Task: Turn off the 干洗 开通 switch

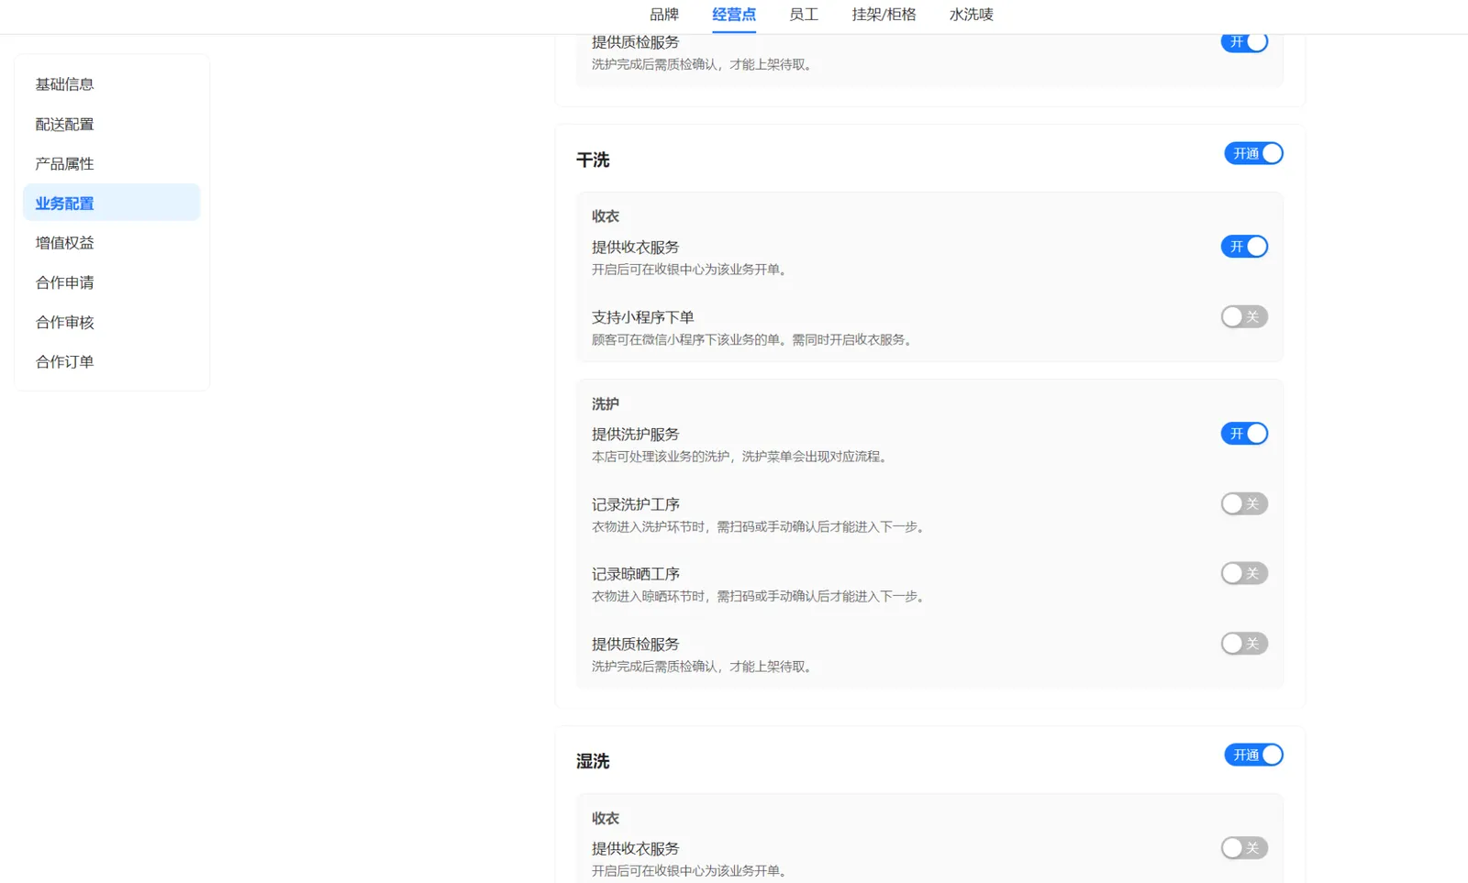Action: pyautogui.click(x=1253, y=153)
